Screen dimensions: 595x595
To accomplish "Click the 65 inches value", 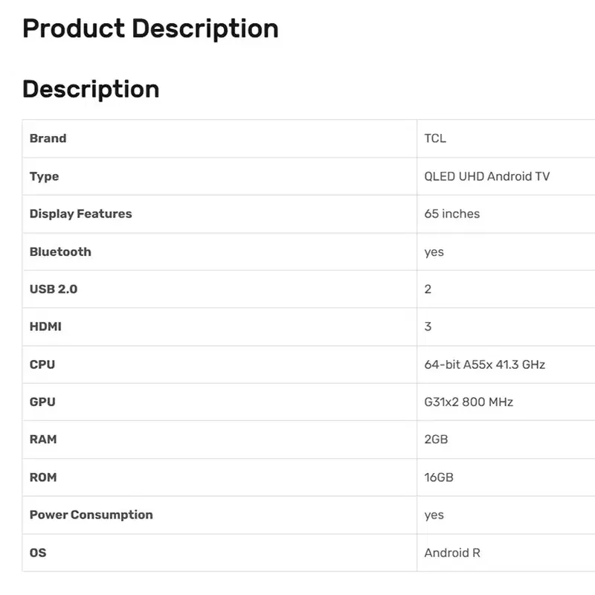I will point(452,214).
